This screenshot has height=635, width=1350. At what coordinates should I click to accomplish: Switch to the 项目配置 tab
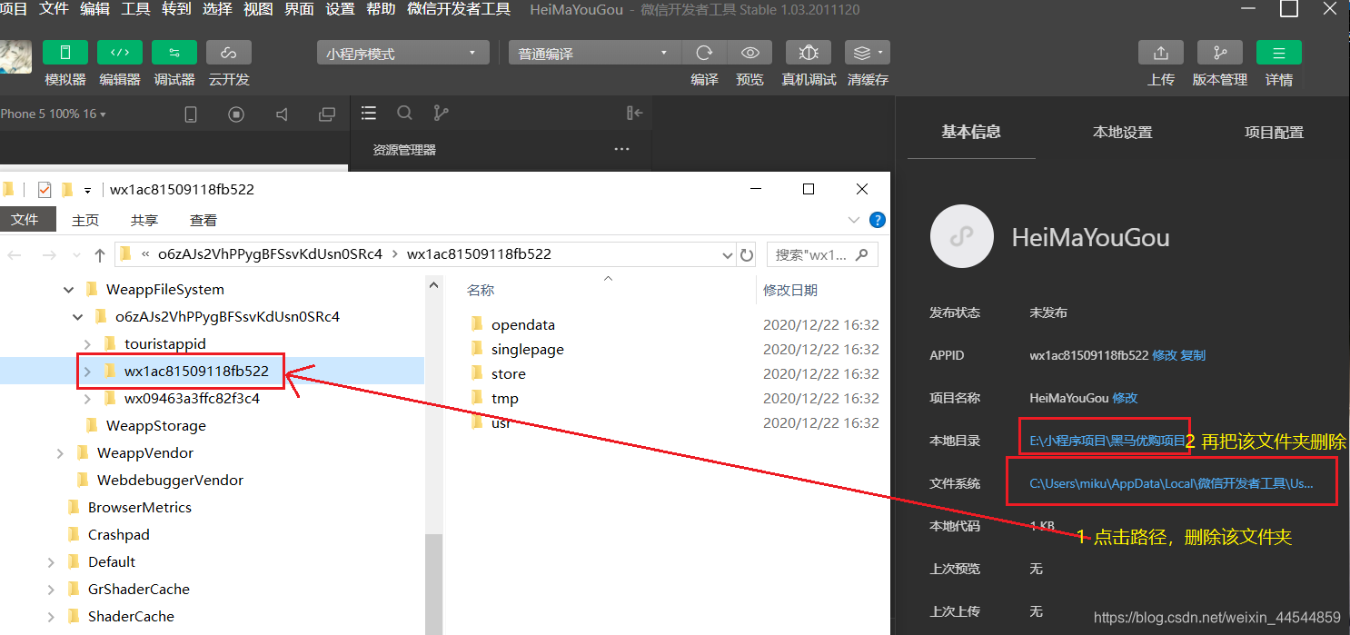click(1274, 133)
